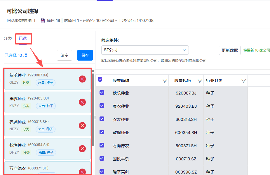Uncheck the 农发种业 table row checkbox

pyautogui.click(x=102, y=119)
